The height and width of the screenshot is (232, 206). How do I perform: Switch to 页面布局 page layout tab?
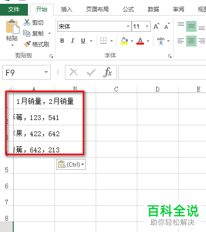point(98,9)
